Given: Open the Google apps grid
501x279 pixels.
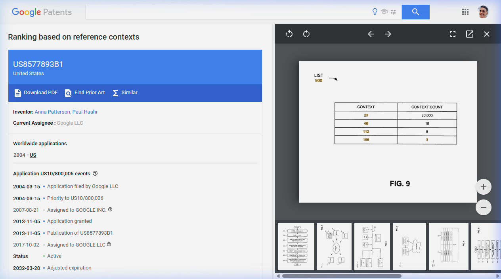Looking at the screenshot, I should coord(465,12).
